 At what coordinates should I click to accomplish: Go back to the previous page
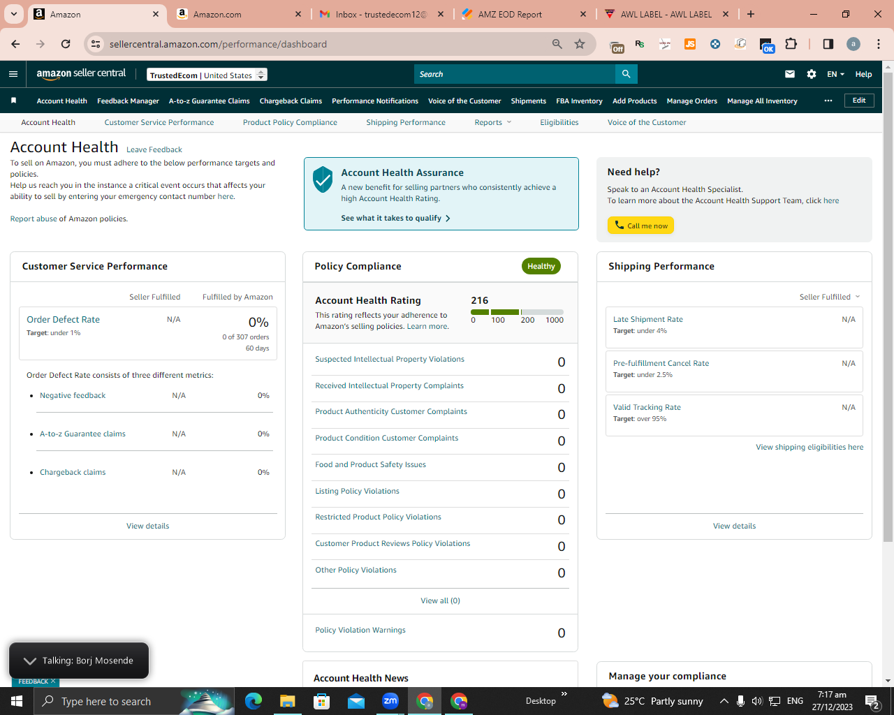[x=16, y=44]
